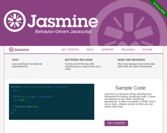This screenshot has height=133, width=167.
Task: Click the 'var a;' code line
Action: pos(16,90)
